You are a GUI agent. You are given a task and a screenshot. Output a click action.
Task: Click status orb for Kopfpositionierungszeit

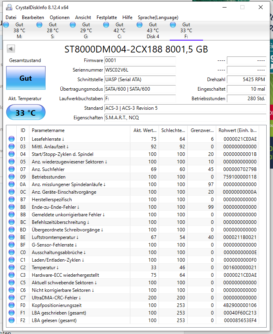12,305
